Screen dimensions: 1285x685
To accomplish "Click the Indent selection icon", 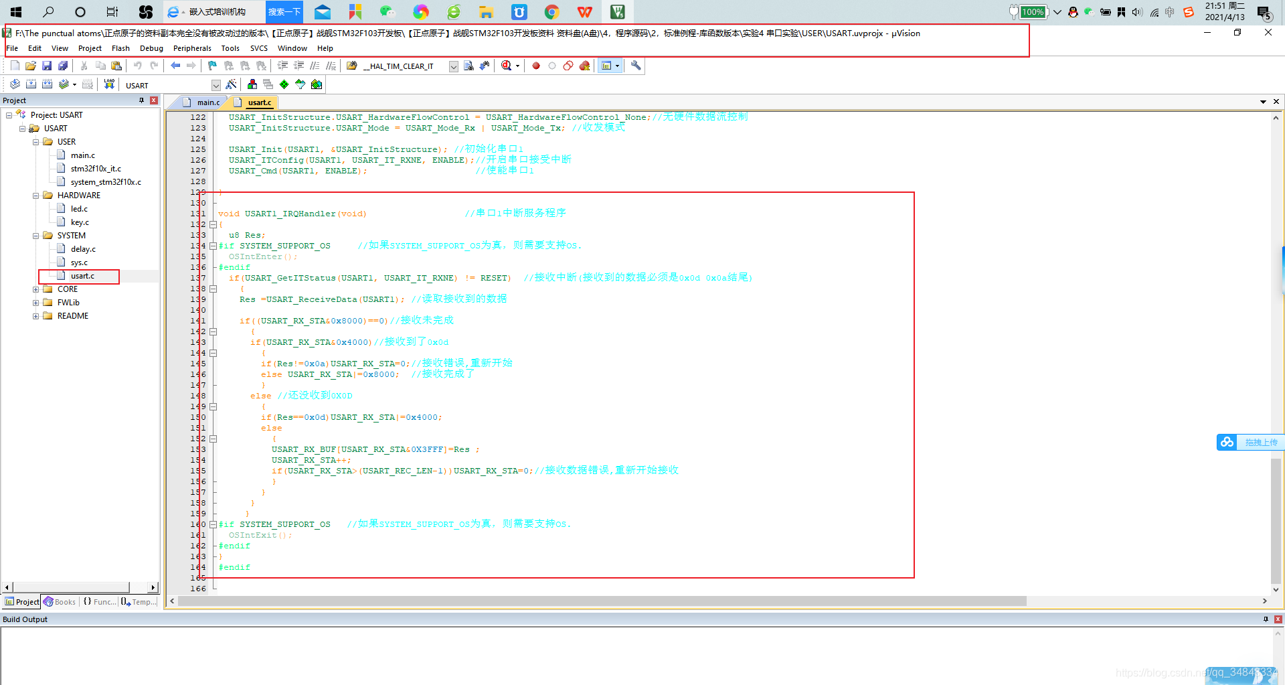I will (282, 66).
